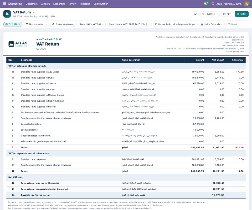Viewport: 252px width, 210px height.
Task: Select row Standard rated supplies in Ajman
Action: click(126, 89)
